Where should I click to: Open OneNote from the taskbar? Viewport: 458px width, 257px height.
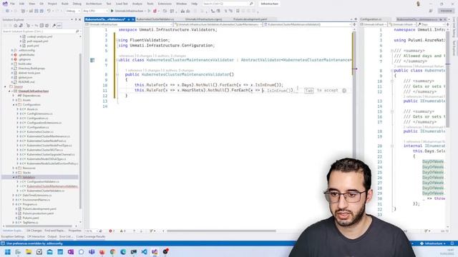coord(71,252)
